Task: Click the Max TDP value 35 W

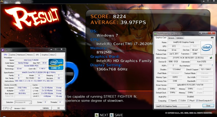Action: [x=45, y=63]
